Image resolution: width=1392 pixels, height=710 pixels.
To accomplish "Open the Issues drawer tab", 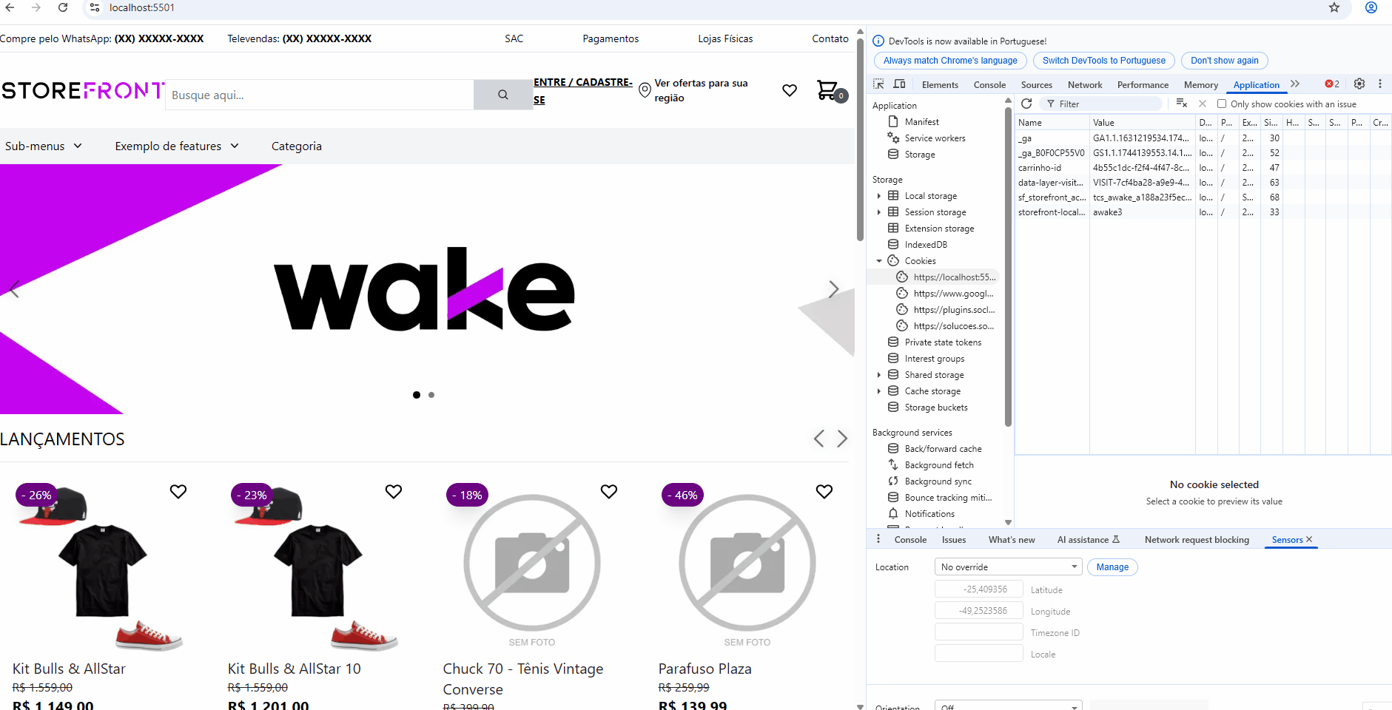I will (x=954, y=540).
